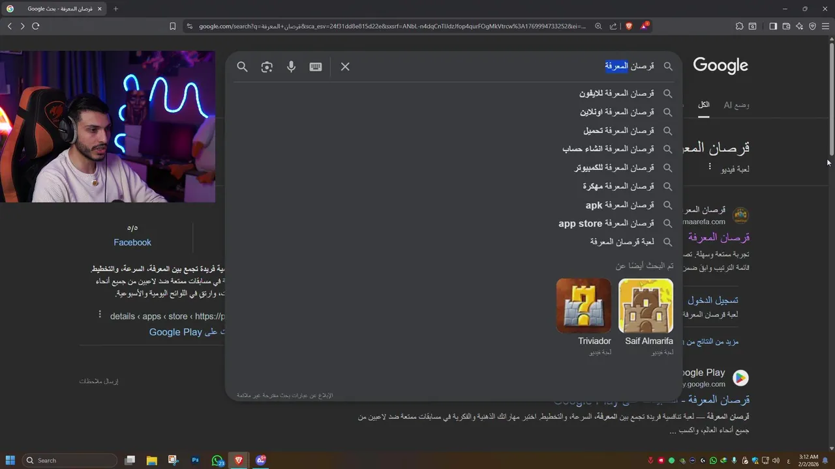This screenshot has height=469, width=835.
Task: Select suggestion قرصان المعرفة مهكرة
Action: pos(454,186)
